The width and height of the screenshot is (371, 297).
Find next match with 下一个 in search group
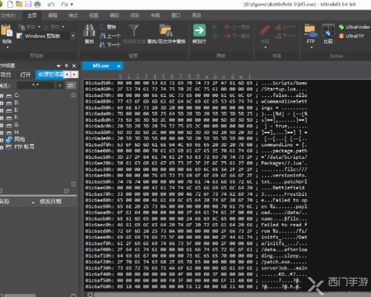pos(110,44)
